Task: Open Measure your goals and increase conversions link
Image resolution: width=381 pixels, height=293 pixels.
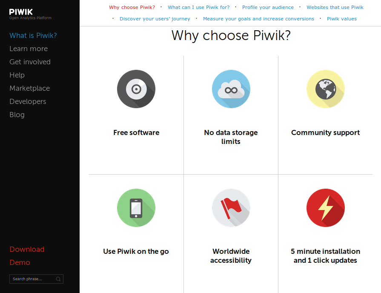Action: (x=258, y=19)
